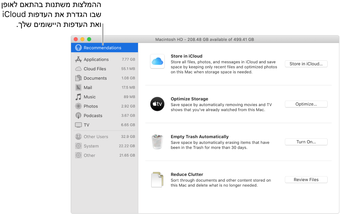Click the 17.5 MB Mail size
The height and width of the screenshot is (214, 340).
[x=128, y=87]
